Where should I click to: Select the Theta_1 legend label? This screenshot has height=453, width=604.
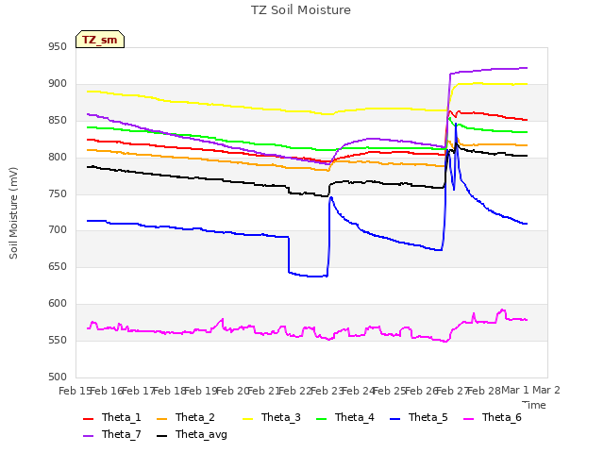122,417
